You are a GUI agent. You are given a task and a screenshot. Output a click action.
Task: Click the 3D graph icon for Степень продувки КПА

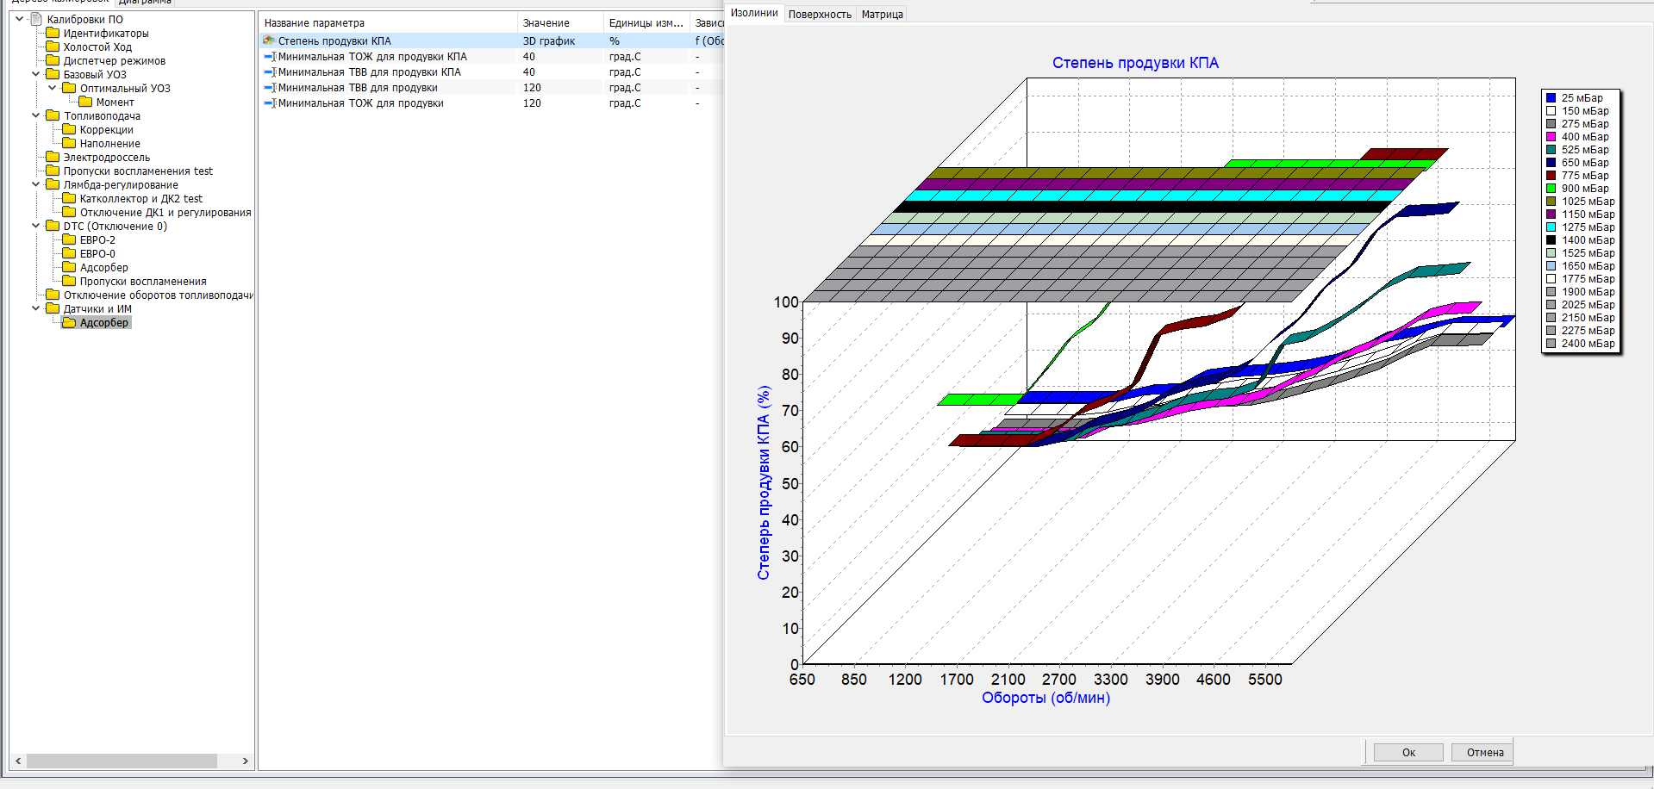[269, 40]
